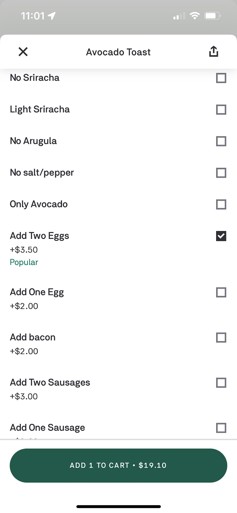The image size is (237, 513).
Task: Tap the home indicator bar at bottom
Action: (118, 507)
